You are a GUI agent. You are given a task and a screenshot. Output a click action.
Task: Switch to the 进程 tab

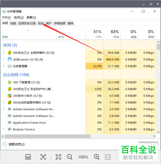(5, 23)
